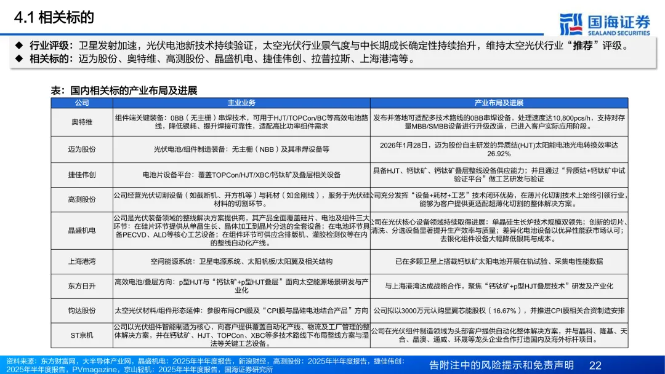Click the '相关标的' bullet label
The image size is (665, 374).
(x=50, y=59)
